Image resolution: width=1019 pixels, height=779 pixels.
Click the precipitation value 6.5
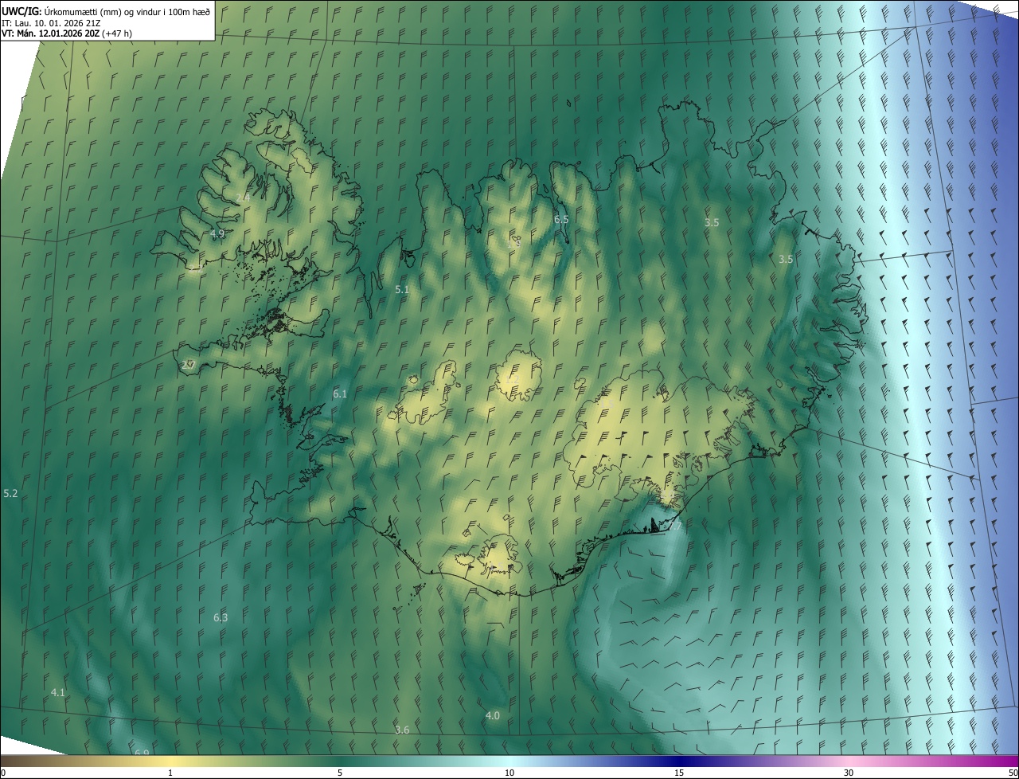[x=561, y=219]
